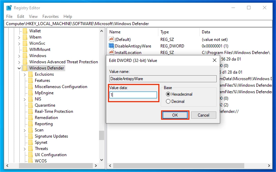This screenshot has width=276, height=172.
Task: Click the (Default) string value icon
Action: 111,39
